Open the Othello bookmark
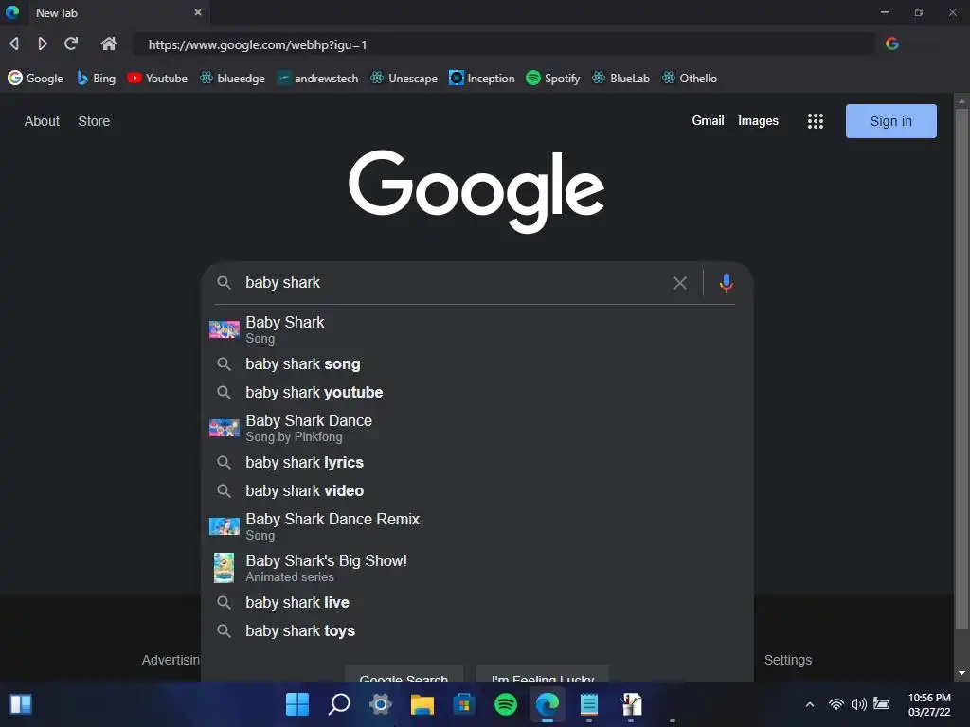 (x=690, y=78)
